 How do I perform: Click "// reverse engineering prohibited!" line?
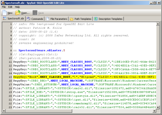pyautogui.click(x=43, y=43)
